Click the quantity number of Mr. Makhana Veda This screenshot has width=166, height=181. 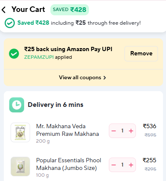tap(122, 131)
